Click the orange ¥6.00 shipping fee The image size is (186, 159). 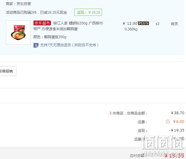[x=179, y=121]
